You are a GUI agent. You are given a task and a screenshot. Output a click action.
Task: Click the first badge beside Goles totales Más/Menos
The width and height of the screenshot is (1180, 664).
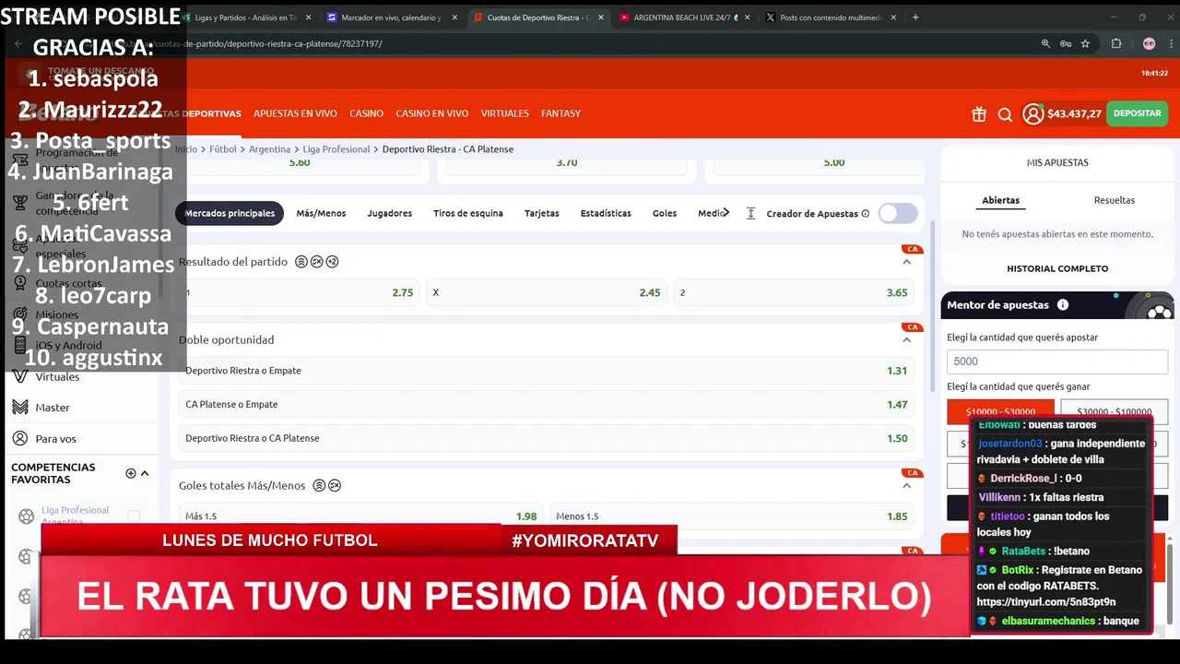click(319, 486)
